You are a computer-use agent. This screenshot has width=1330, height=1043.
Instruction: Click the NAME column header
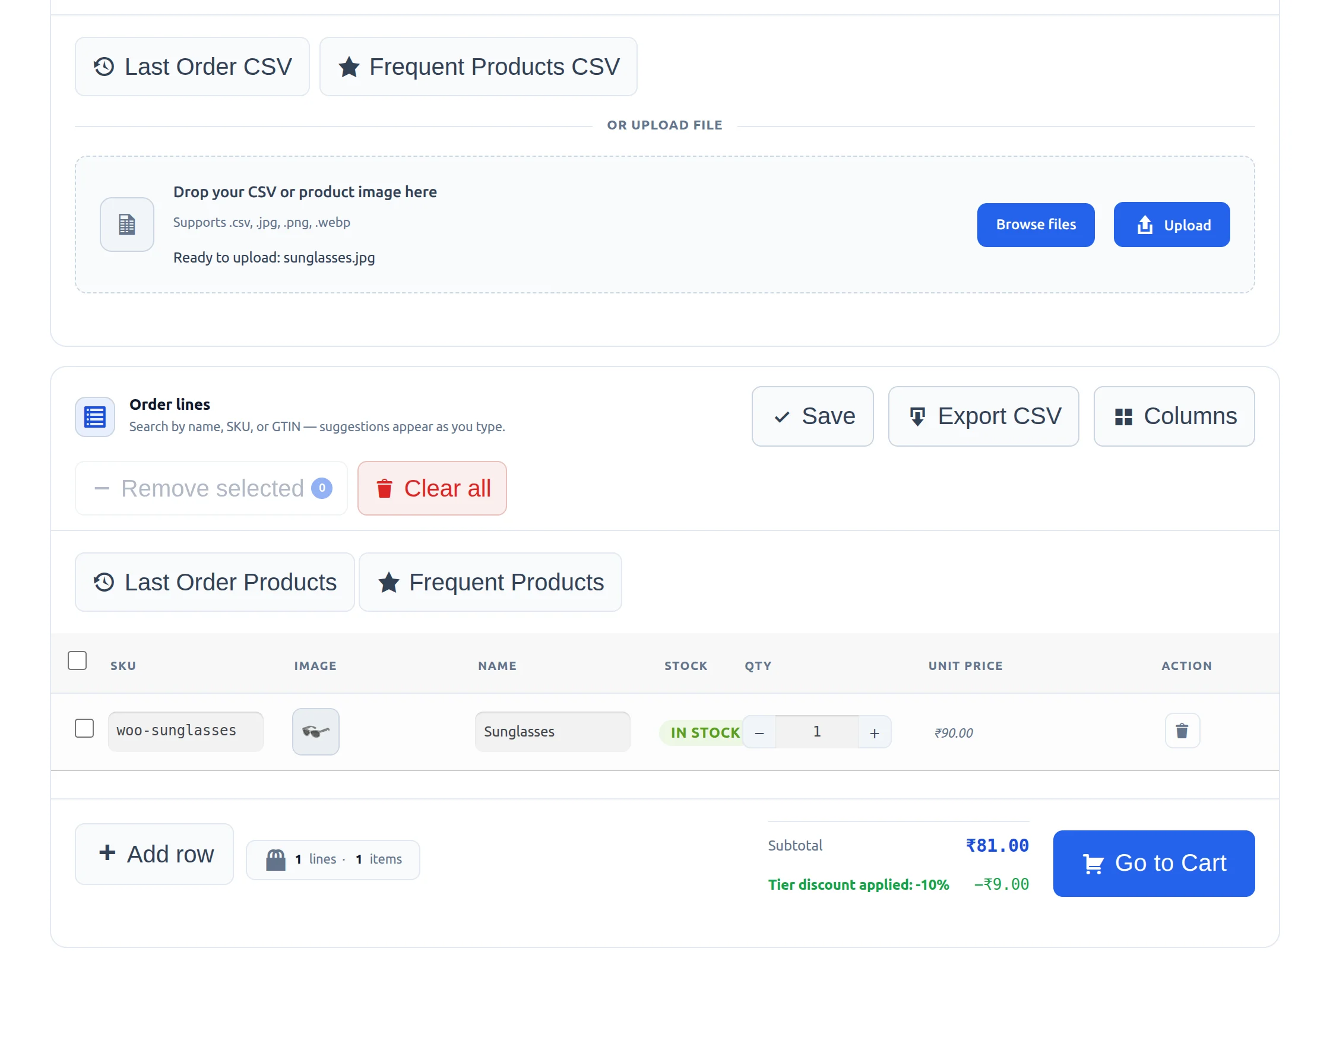point(497,666)
